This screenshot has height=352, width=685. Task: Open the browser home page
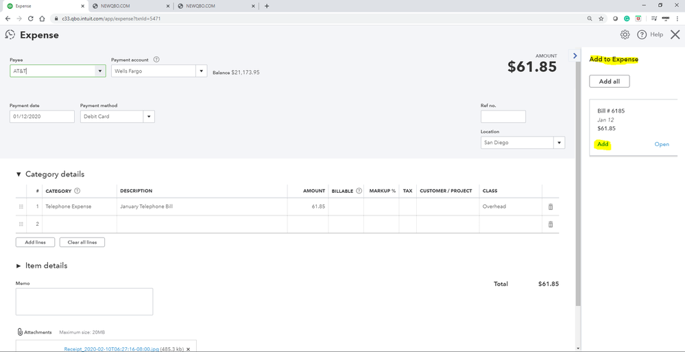(42, 19)
